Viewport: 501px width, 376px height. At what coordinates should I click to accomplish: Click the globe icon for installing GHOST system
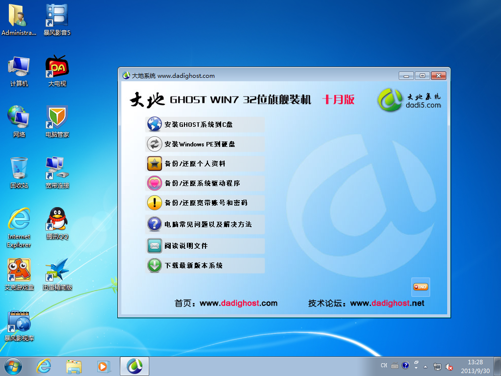(x=154, y=124)
